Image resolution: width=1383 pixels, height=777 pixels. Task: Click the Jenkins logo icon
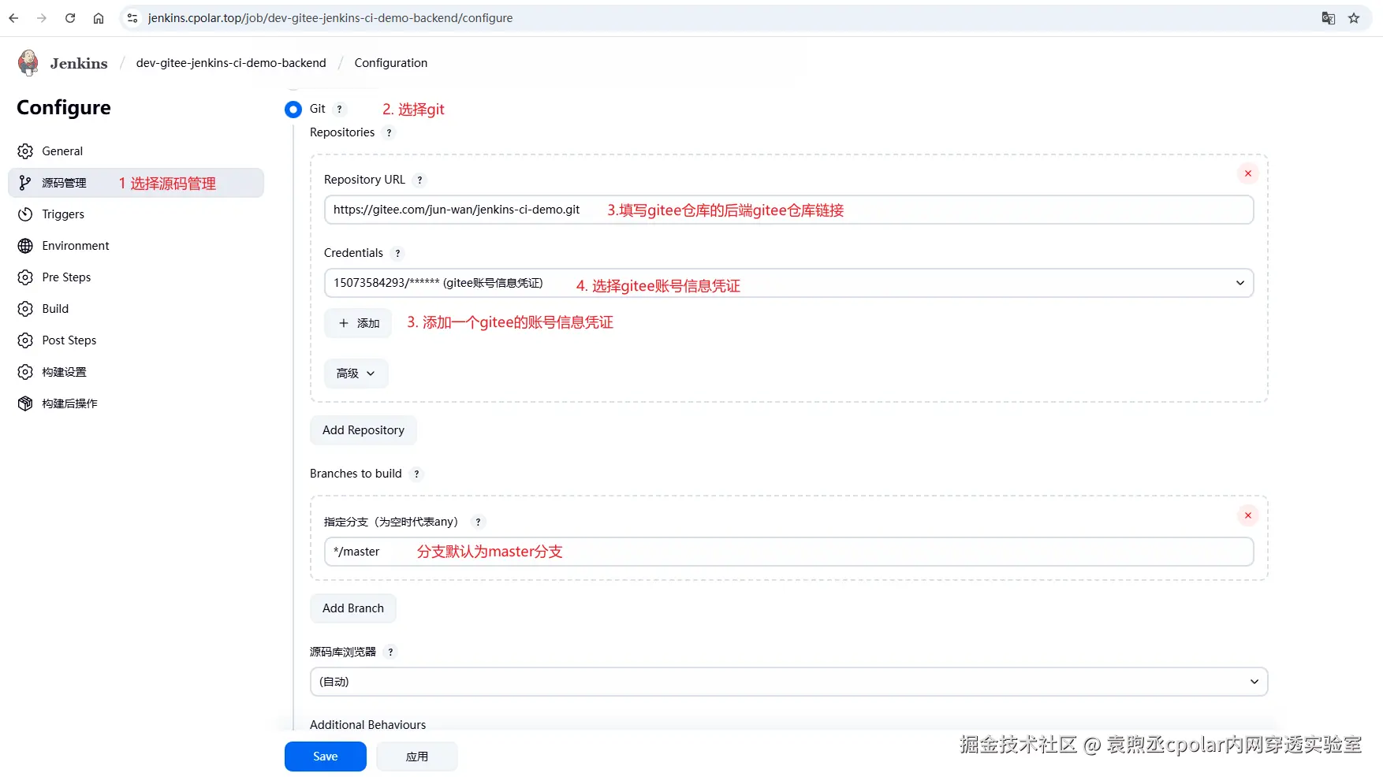(x=28, y=63)
